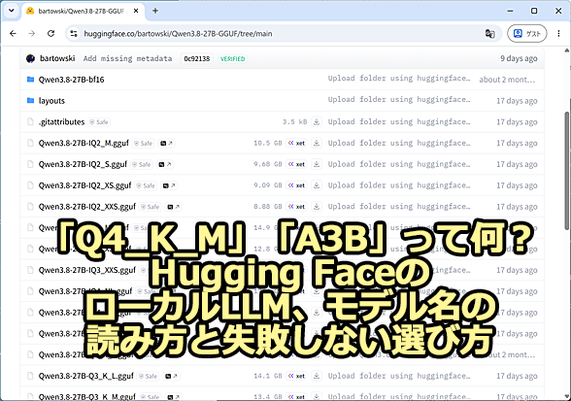The image size is (571, 401).
Task: Click the address bar URL
Action: pos(178,34)
